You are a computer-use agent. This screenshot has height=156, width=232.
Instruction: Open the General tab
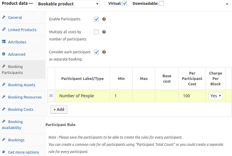[x=23, y=17]
